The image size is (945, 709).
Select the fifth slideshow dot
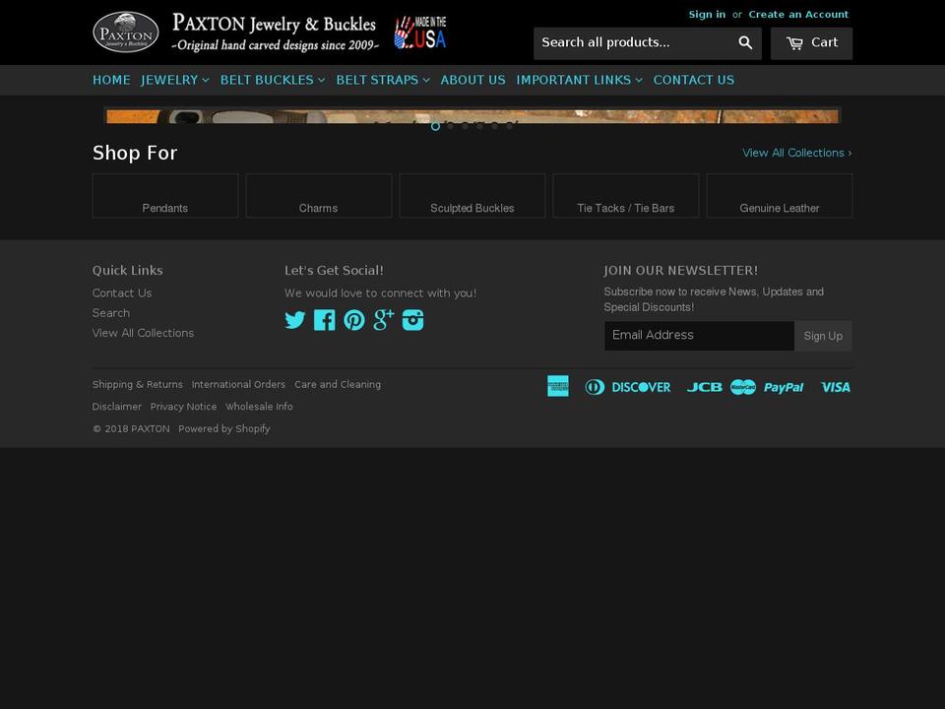pos(494,126)
